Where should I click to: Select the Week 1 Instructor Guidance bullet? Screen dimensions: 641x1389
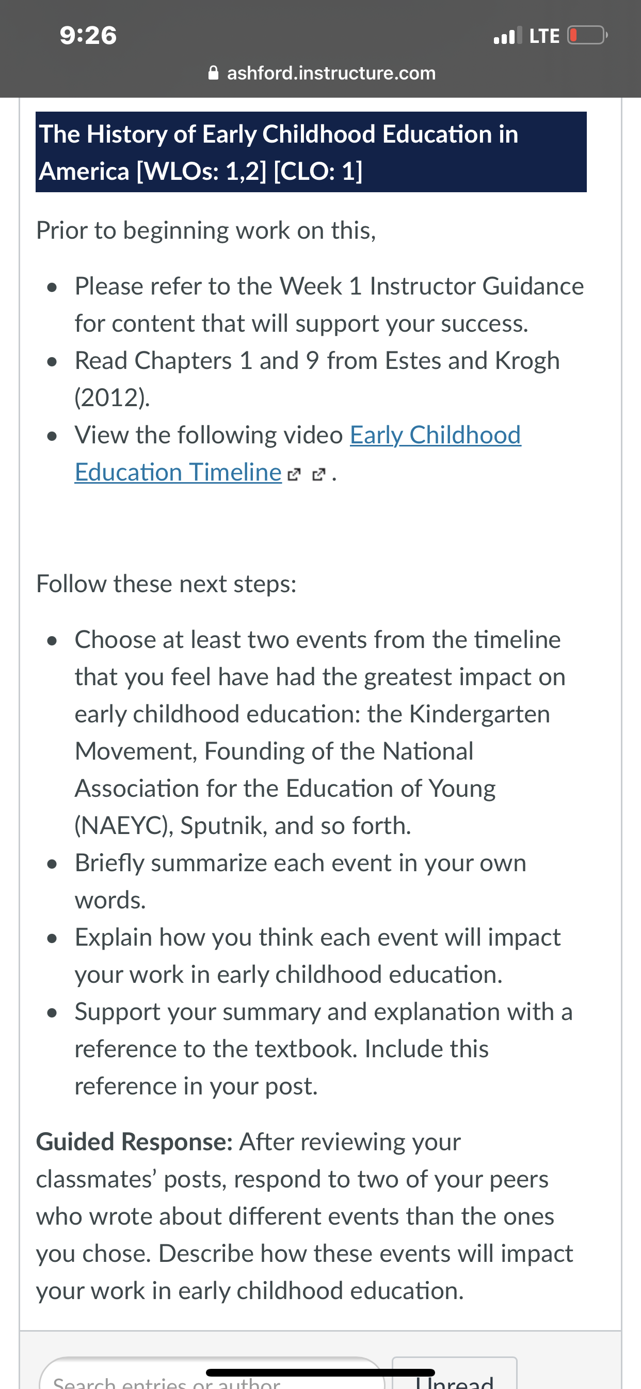pos(329,305)
